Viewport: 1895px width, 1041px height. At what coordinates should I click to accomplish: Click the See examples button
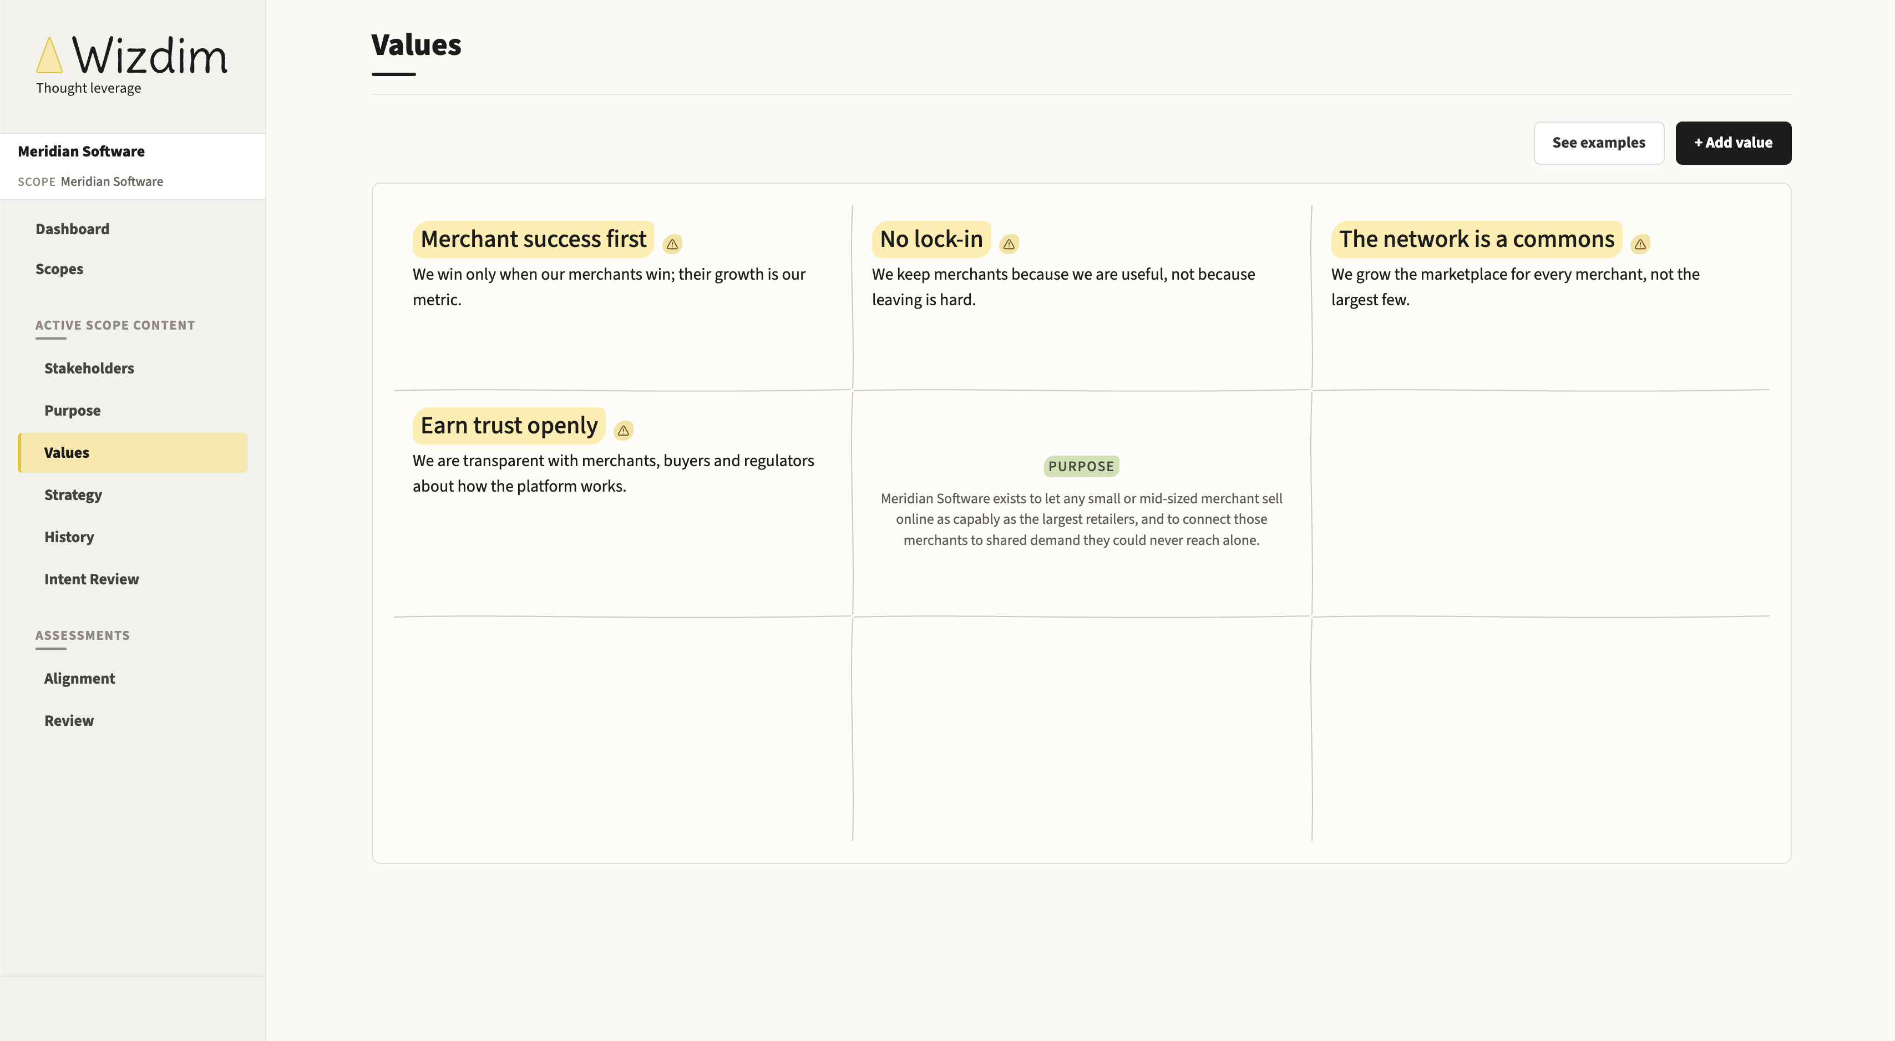[1599, 143]
